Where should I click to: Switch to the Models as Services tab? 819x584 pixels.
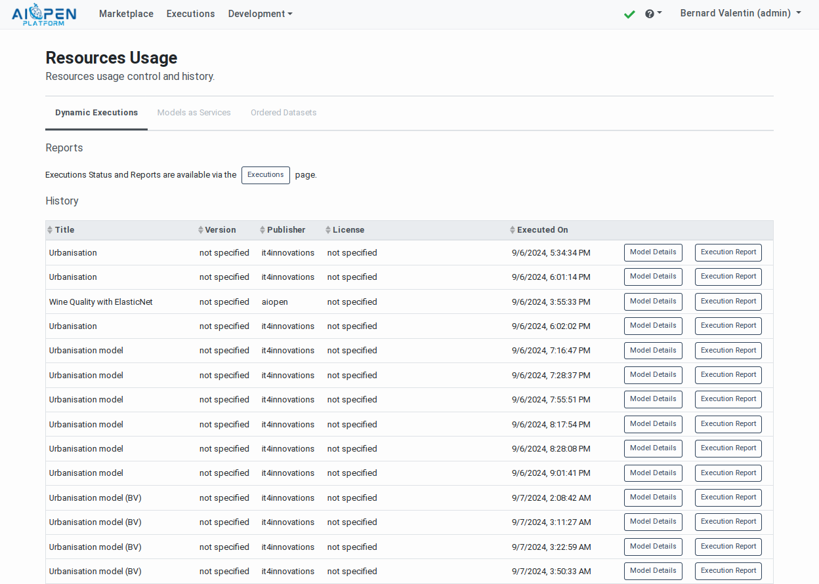tap(194, 113)
